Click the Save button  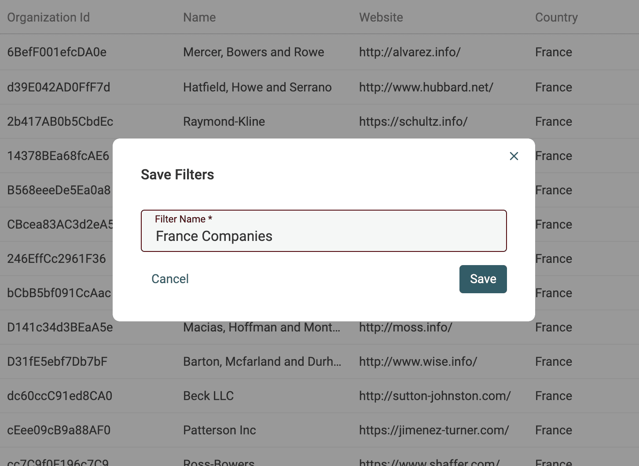pyautogui.click(x=483, y=279)
